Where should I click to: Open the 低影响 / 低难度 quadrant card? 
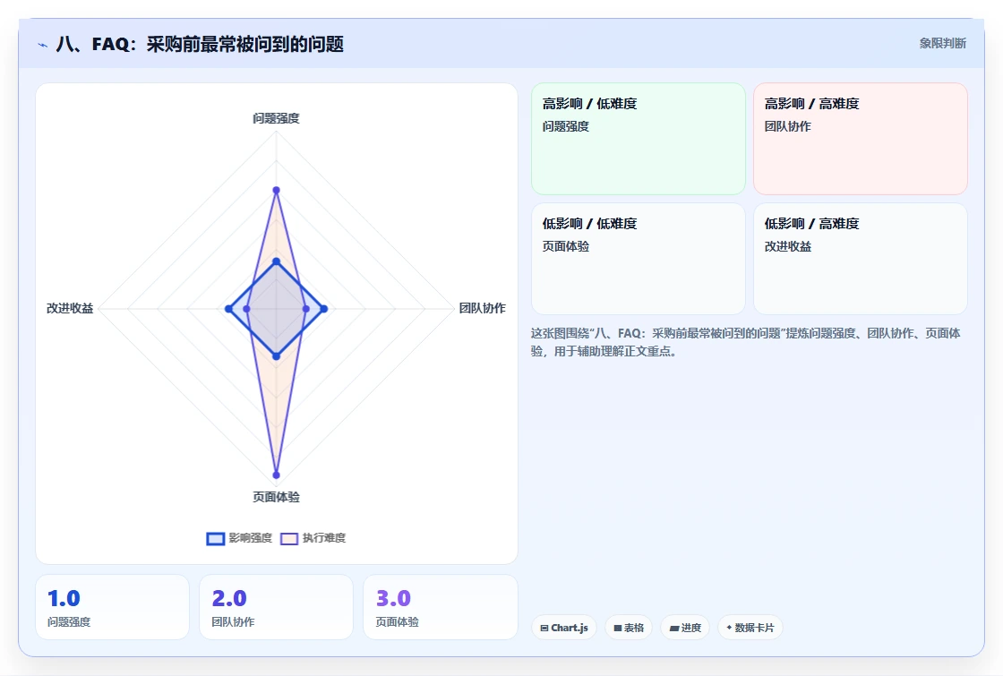(x=639, y=259)
